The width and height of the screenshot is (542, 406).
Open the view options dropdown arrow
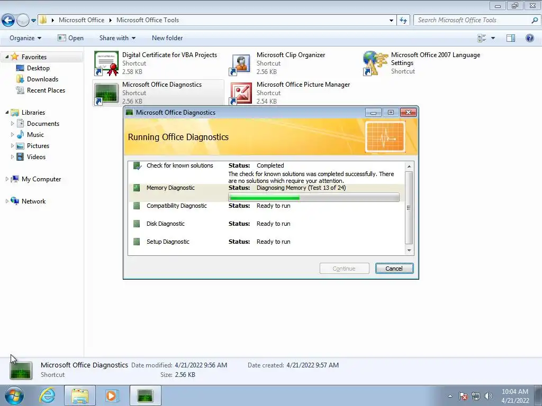point(493,38)
